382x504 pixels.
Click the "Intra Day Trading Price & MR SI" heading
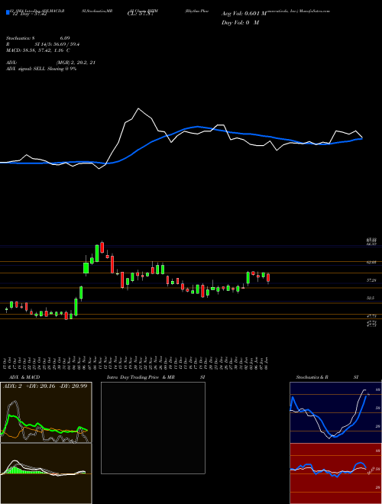point(156,377)
